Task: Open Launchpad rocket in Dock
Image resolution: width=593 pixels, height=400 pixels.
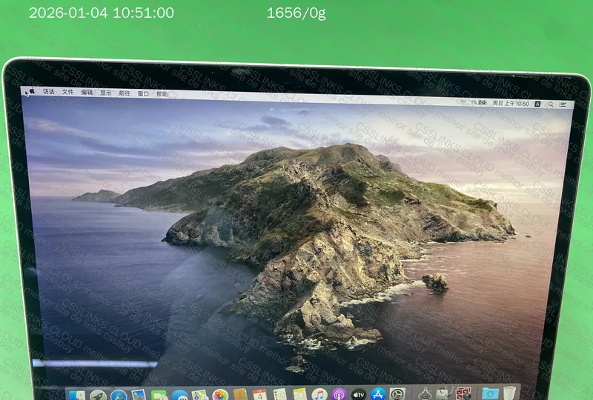Action: point(98,395)
